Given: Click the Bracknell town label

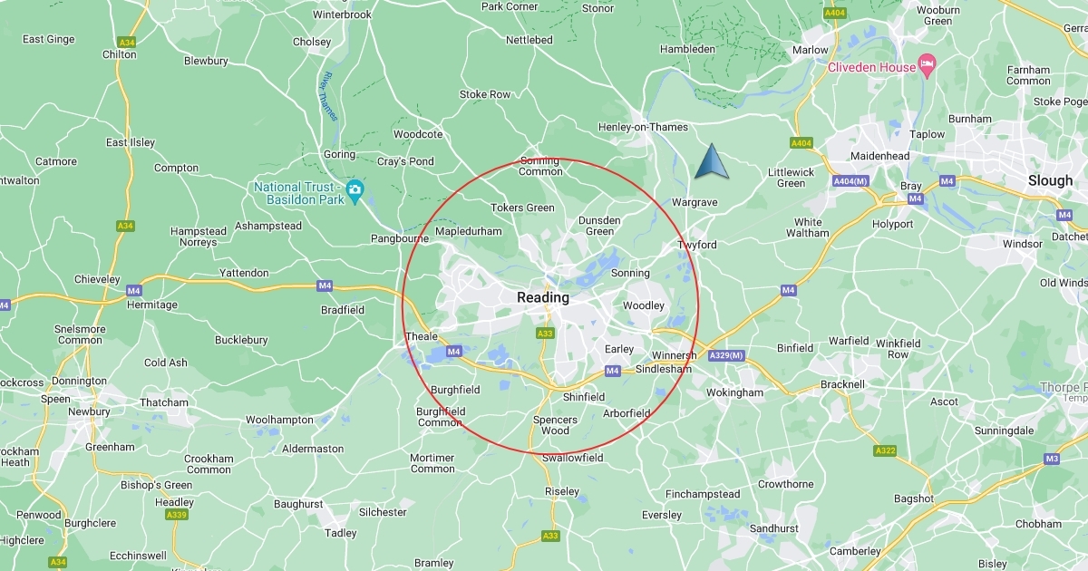Looking at the screenshot, I should [842, 384].
